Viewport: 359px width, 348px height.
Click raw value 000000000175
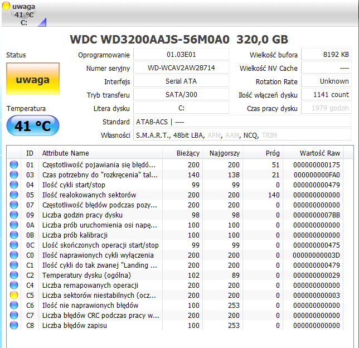click(317, 165)
